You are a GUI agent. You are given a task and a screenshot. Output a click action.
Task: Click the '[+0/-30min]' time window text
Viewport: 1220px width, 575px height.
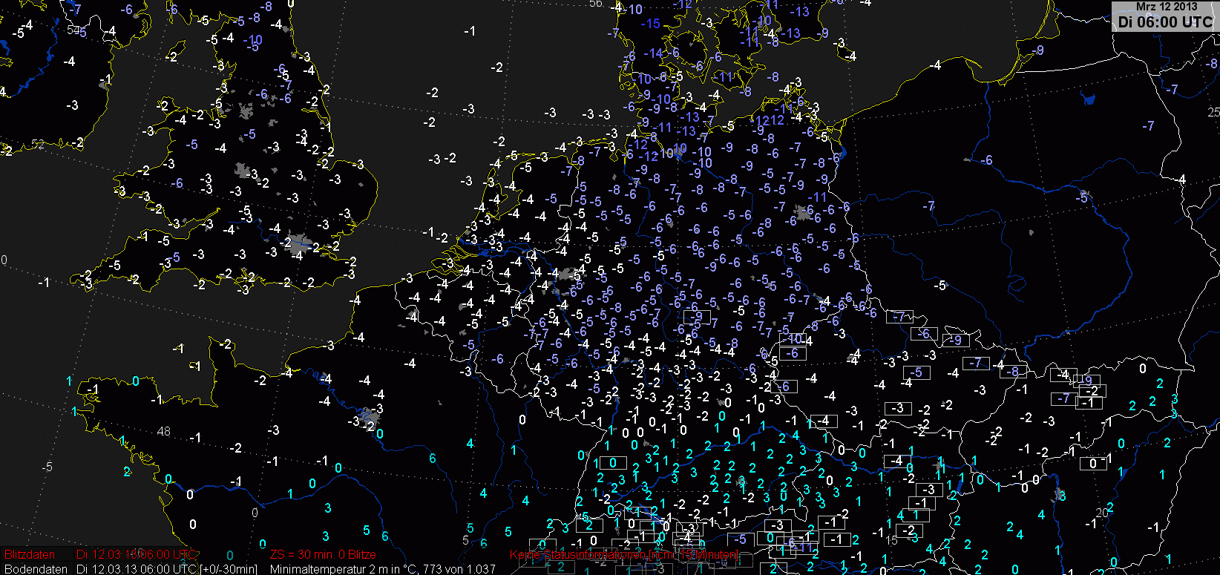[229, 569]
